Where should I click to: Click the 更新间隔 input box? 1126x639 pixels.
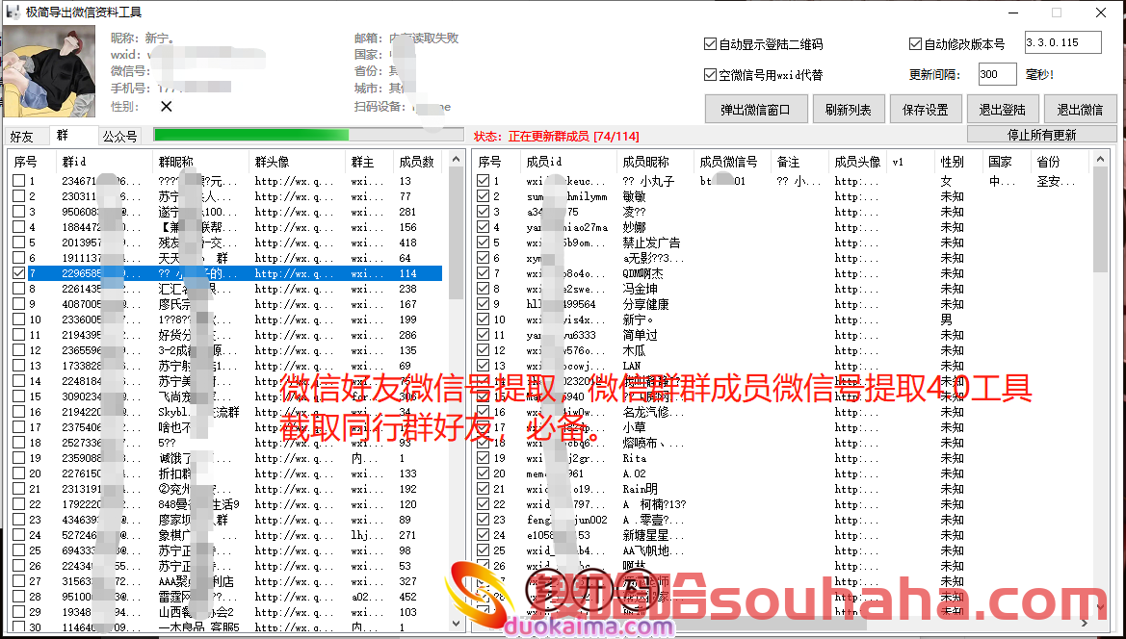(x=996, y=74)
